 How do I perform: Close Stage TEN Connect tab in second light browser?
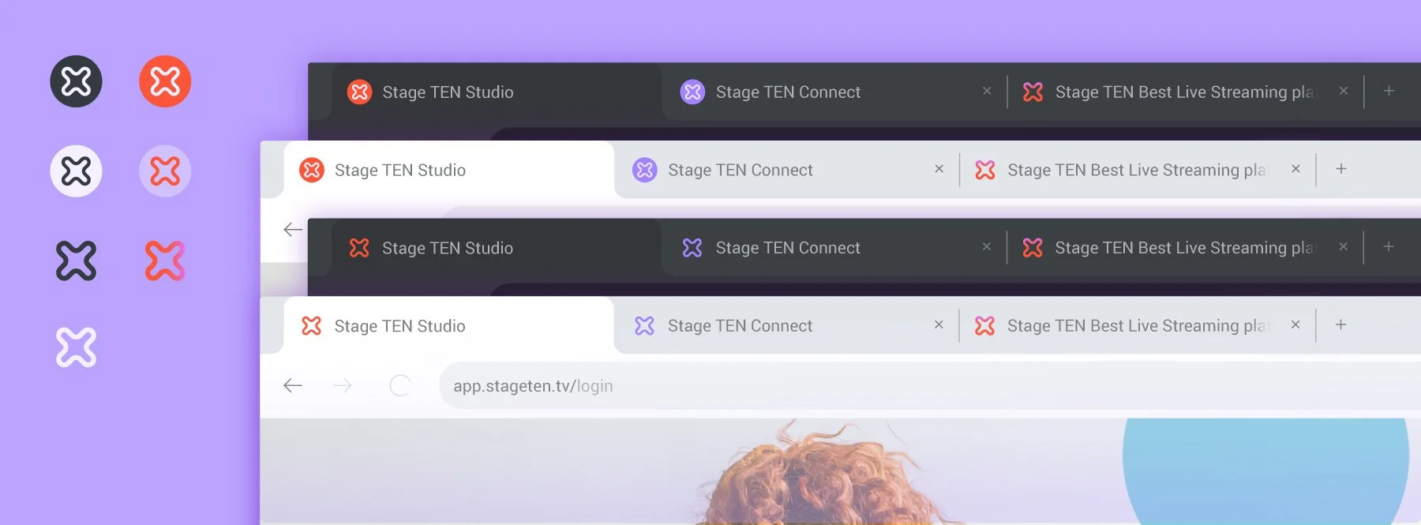(x=939, y=169)
